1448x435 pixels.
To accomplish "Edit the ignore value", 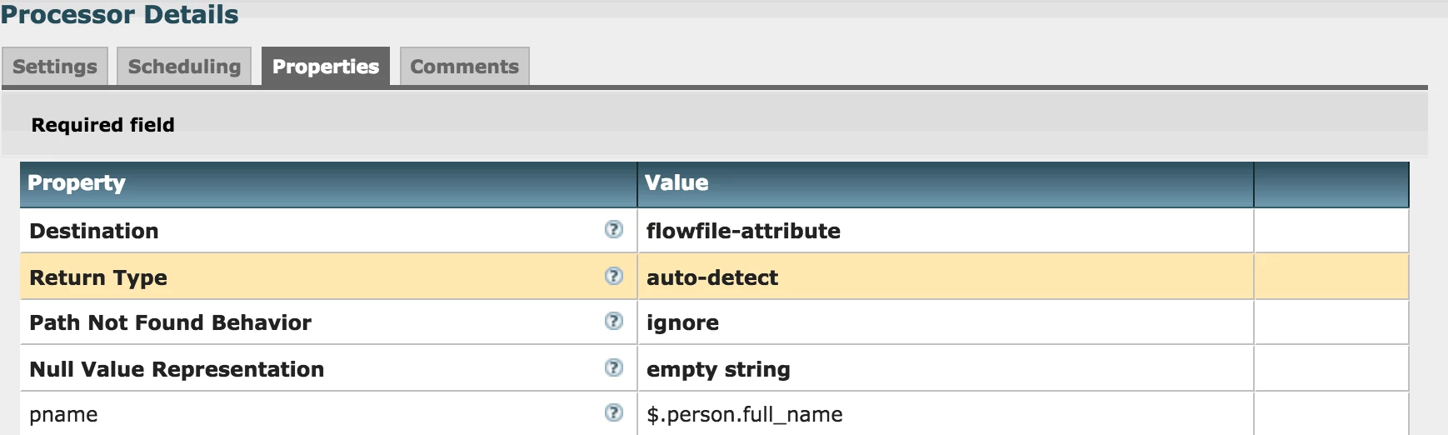I will pos(945,322).
